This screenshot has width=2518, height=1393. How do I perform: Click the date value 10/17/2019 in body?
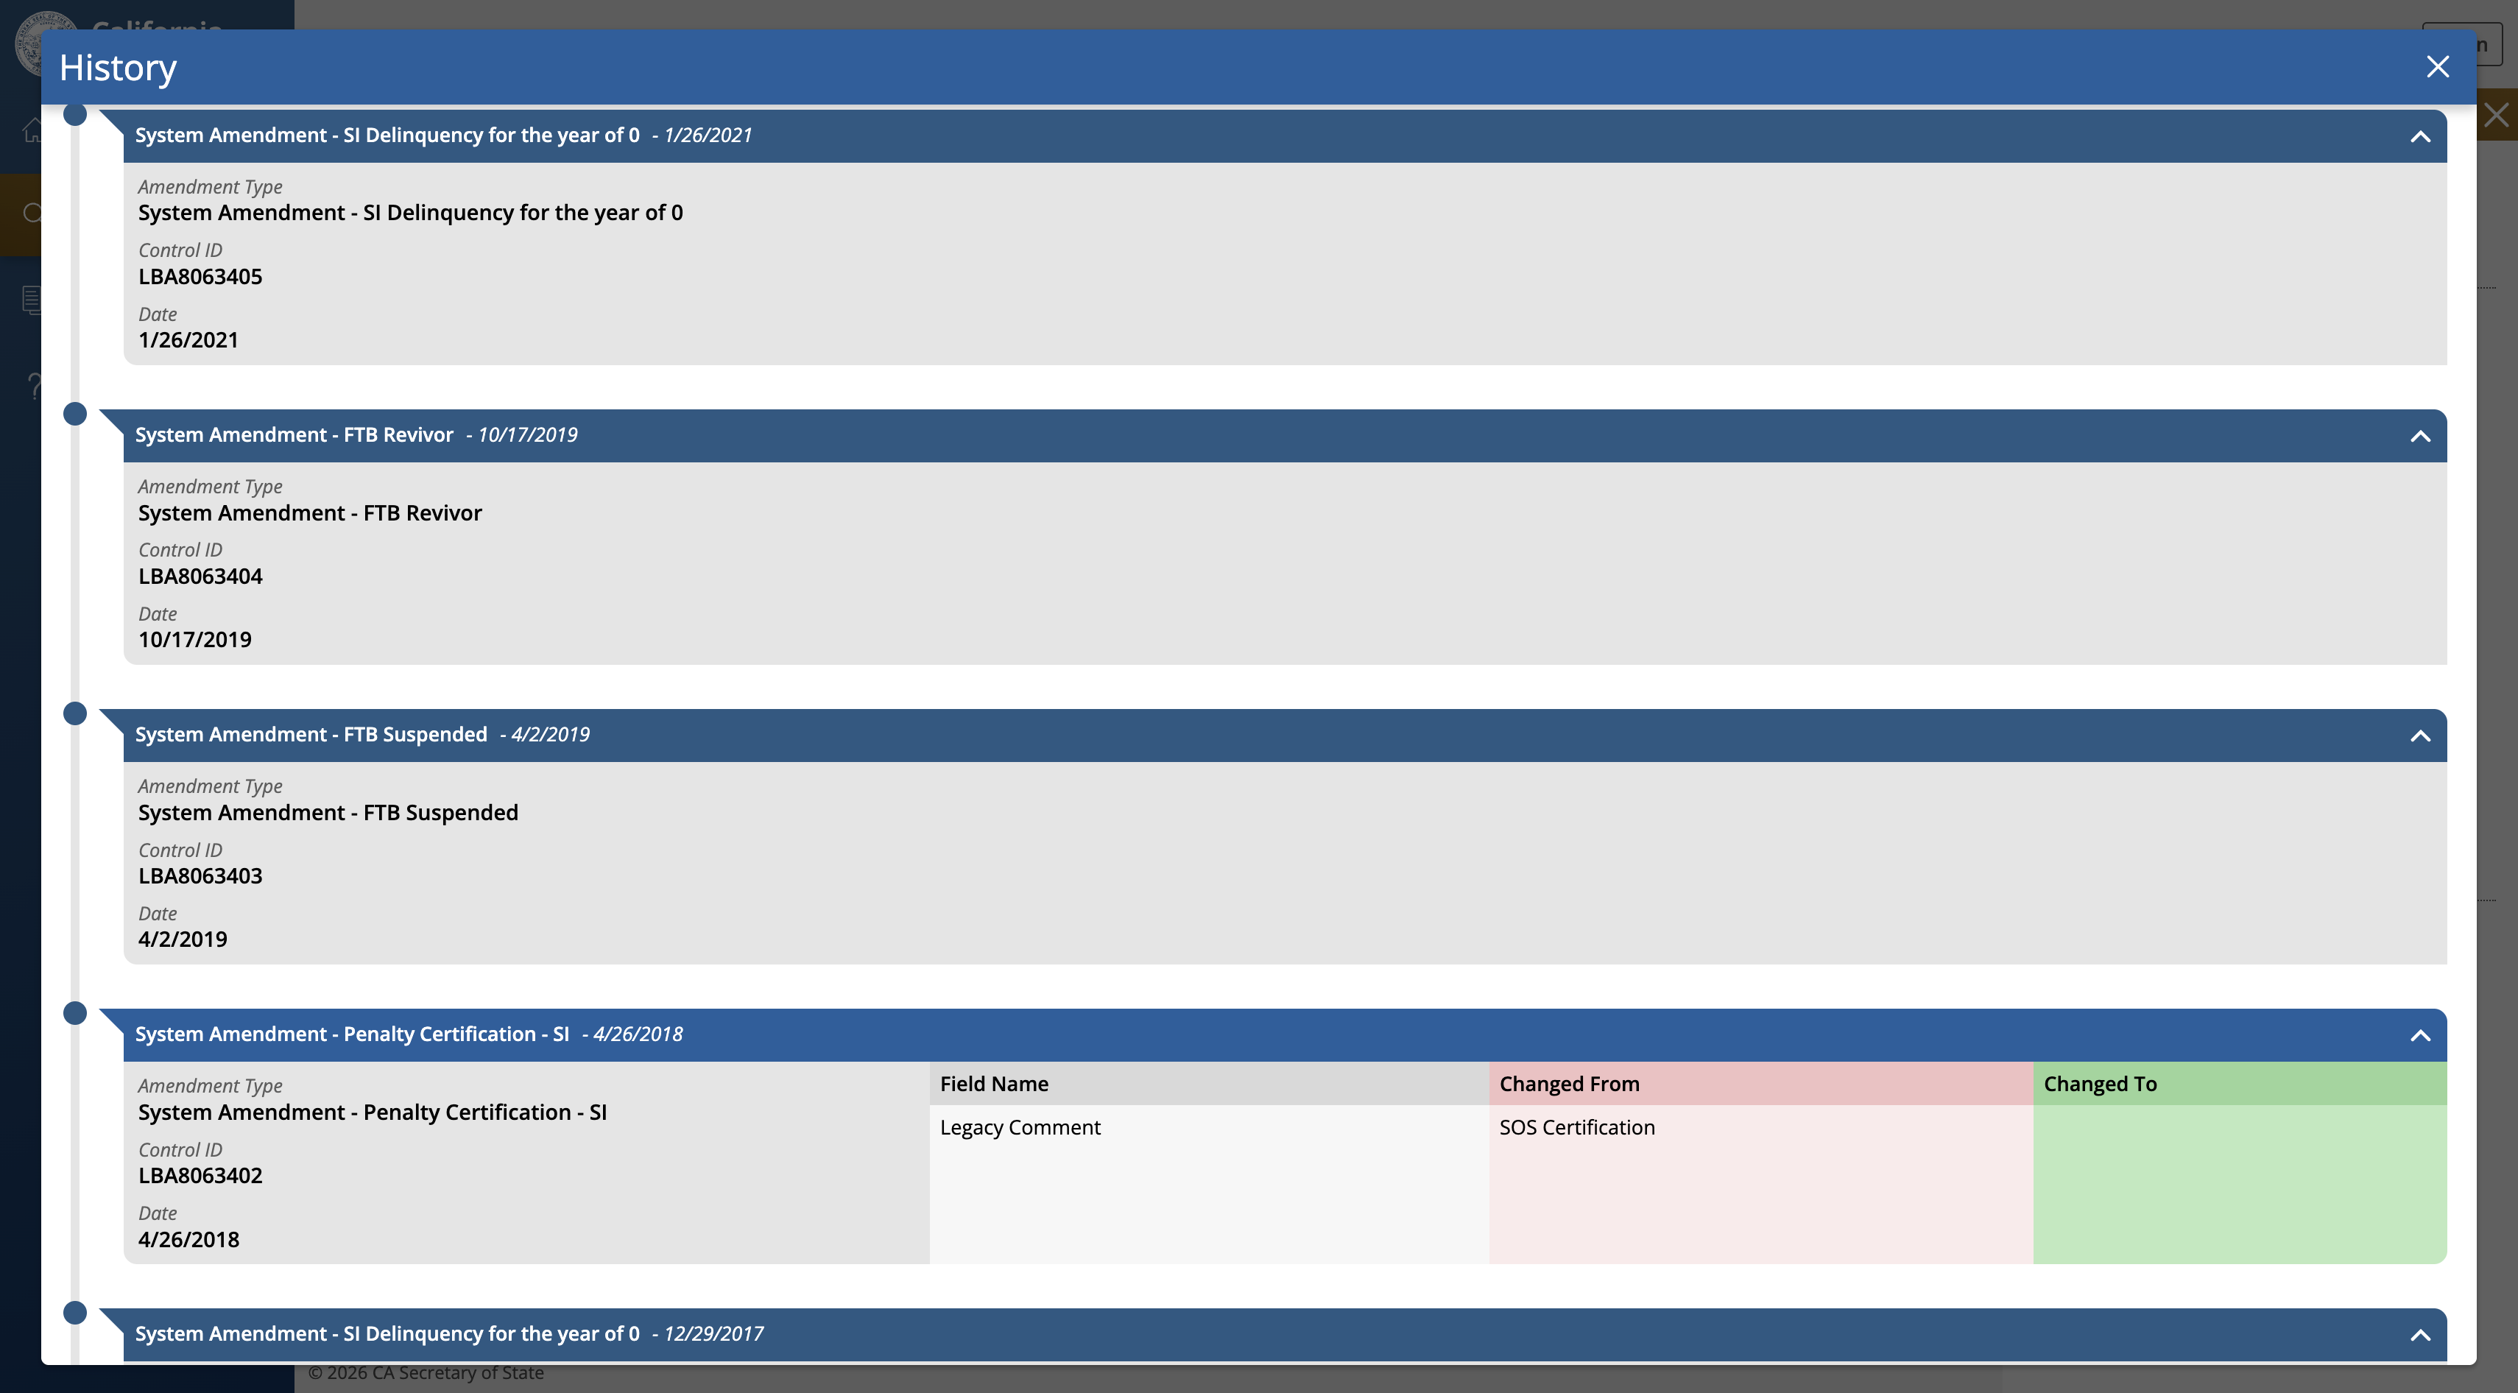point(194,639)
